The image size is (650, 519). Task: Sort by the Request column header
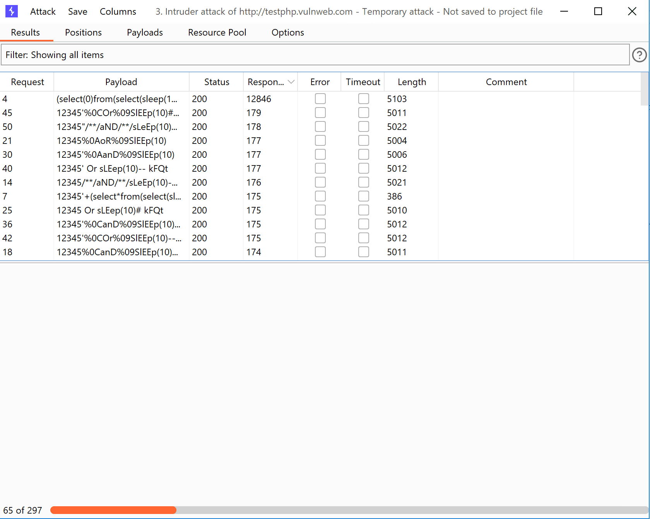click(27, 82)
